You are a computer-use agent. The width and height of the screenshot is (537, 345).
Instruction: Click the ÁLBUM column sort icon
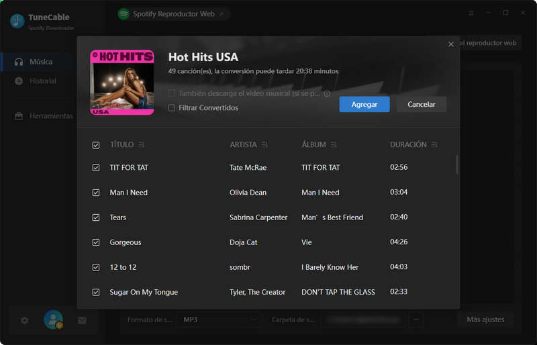tap(334, 145)
